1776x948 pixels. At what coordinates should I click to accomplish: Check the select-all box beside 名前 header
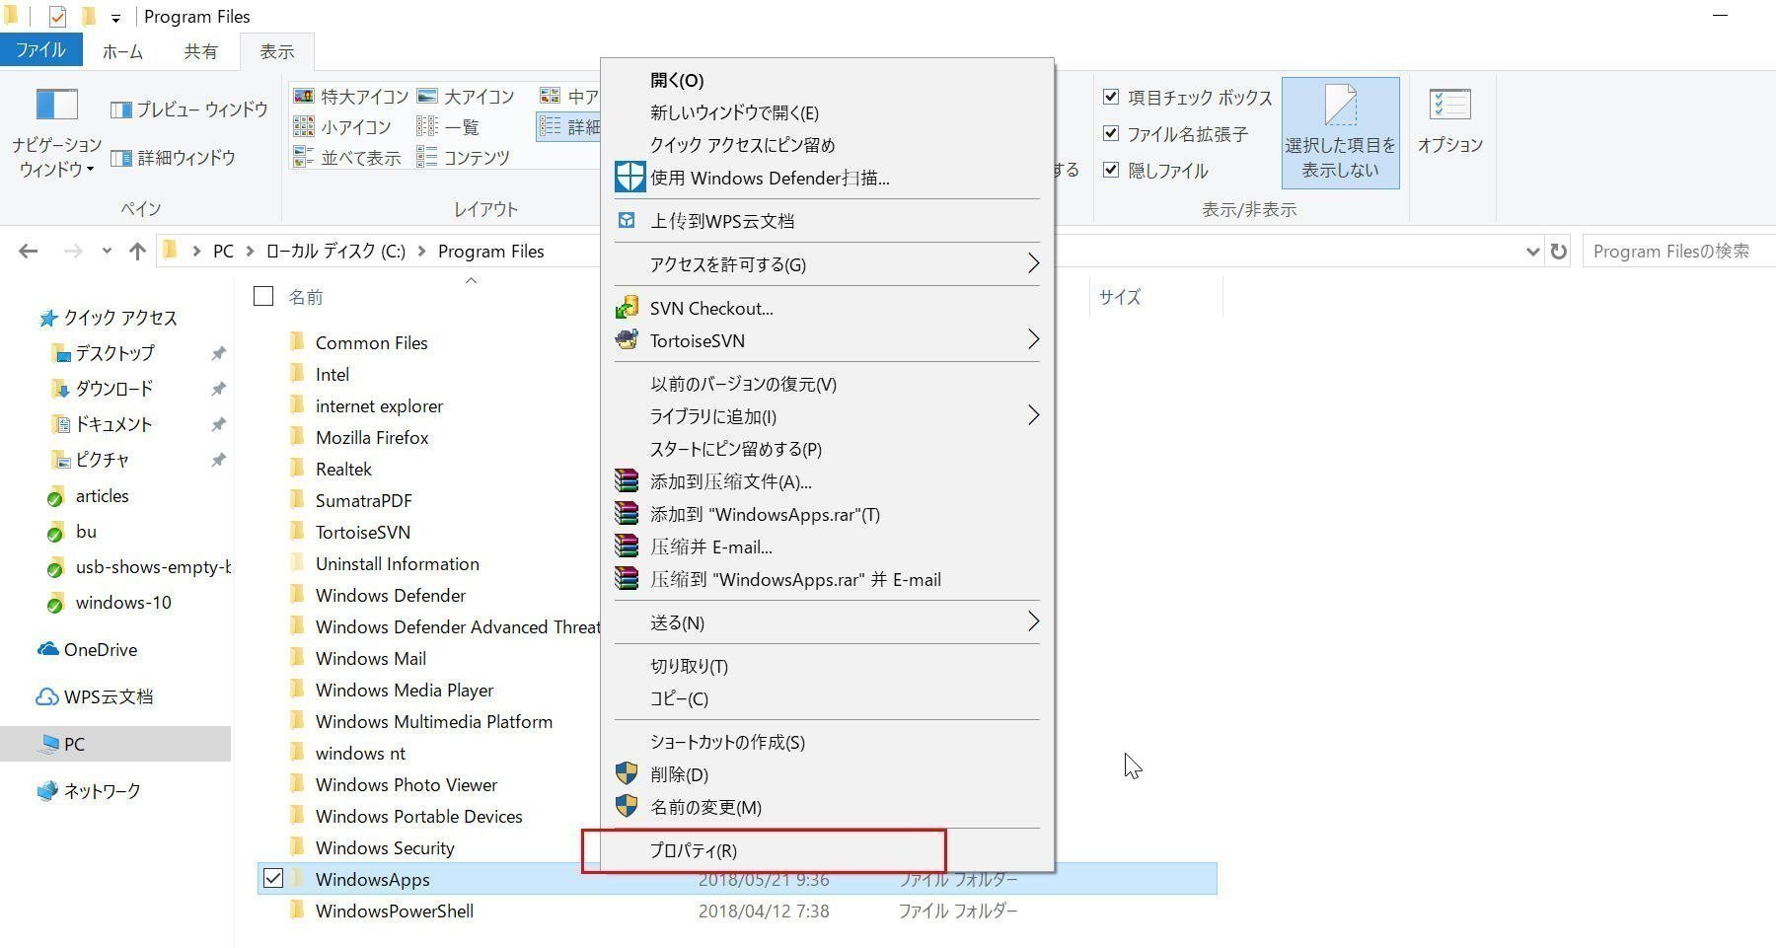point(263,296)
